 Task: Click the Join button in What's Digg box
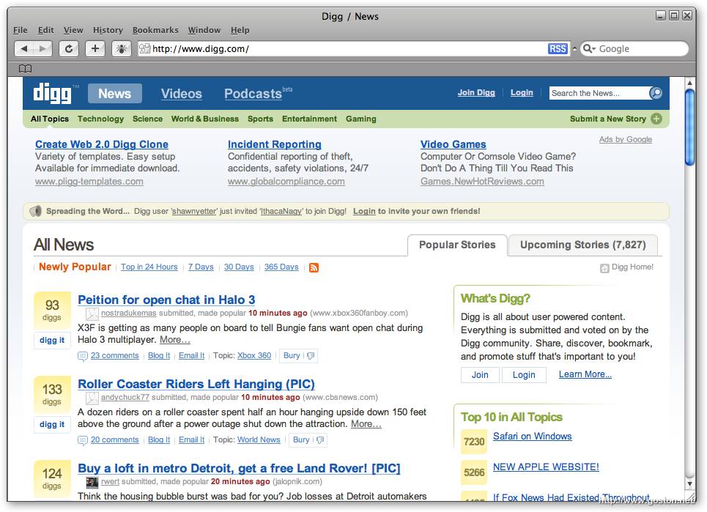pos(480,374)
